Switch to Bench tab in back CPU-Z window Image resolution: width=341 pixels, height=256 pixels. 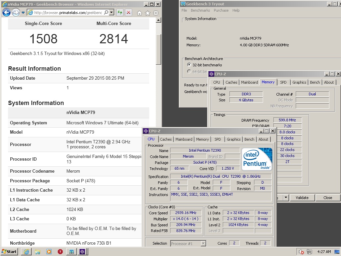(315, 83)
